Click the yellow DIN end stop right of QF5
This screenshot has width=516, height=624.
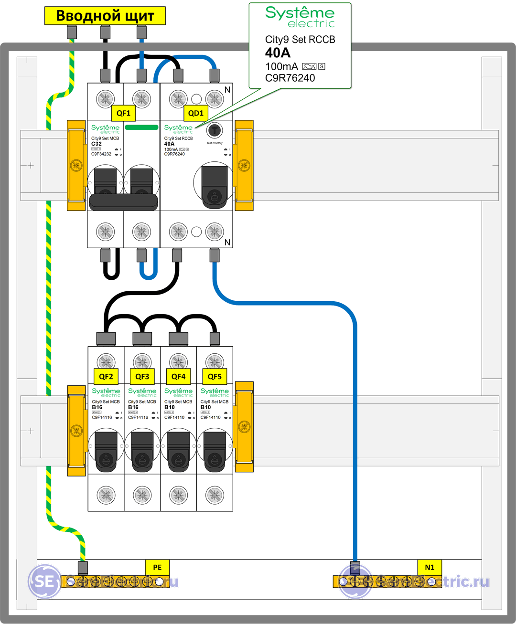(x=244, y=427)
